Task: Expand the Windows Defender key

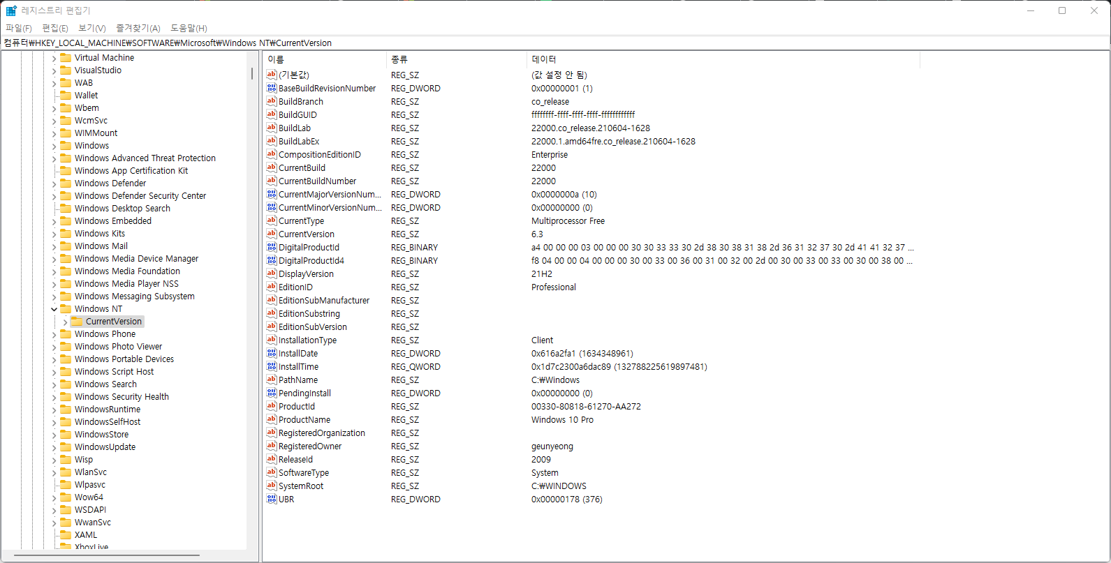Action: click(54, 183)
